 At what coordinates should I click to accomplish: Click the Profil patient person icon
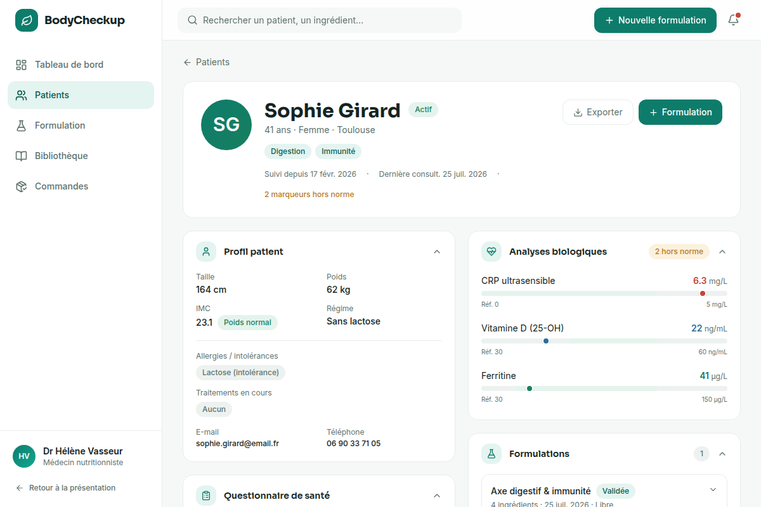(x=206, y=252)
